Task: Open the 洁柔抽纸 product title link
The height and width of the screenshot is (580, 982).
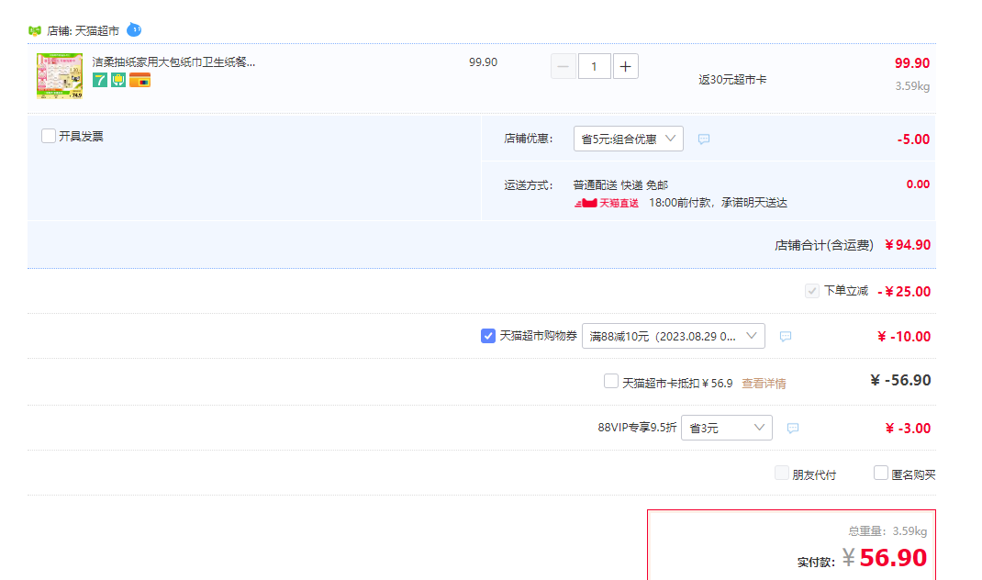Action: pyautogui.click(x=173, y=62)
